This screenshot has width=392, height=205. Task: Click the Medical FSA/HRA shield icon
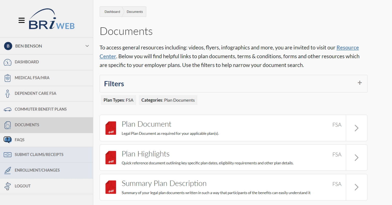[8, 78]
